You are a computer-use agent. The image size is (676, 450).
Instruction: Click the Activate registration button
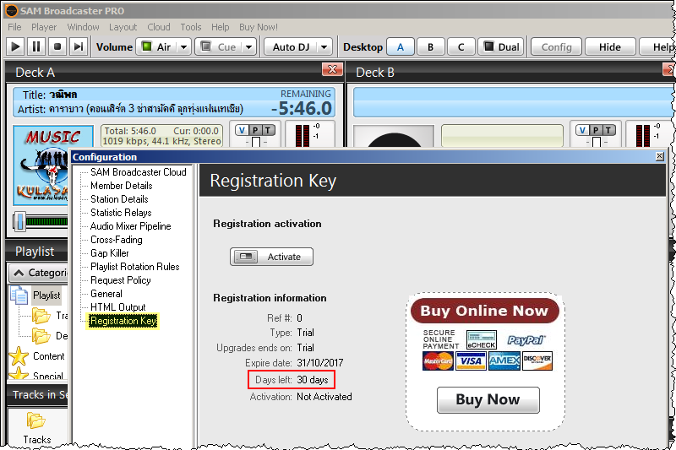pyautogui.click(x=271, y=257)
